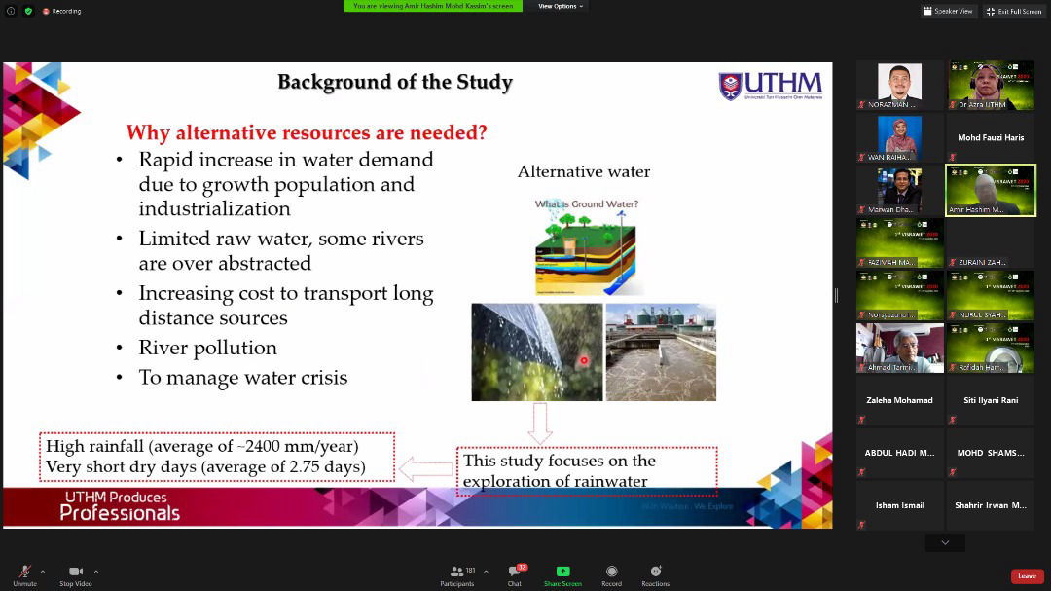Open the View Options menu
Screen dimensions: 1051x591
(560, 6)
